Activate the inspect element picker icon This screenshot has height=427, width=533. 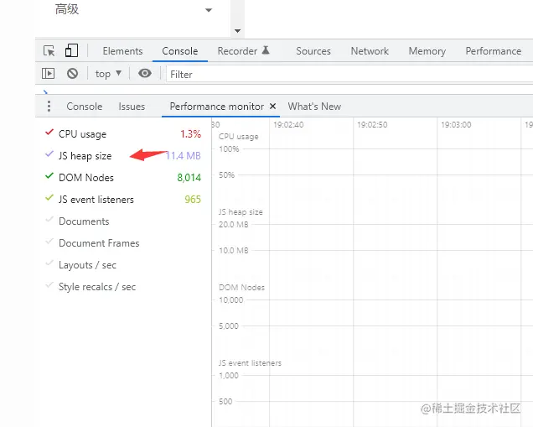click(x=49, y=51)
